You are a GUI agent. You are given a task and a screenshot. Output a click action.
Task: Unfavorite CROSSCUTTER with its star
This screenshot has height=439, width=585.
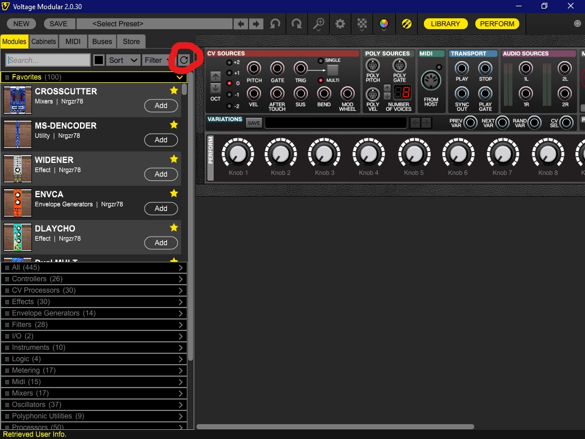coord(174,90)
